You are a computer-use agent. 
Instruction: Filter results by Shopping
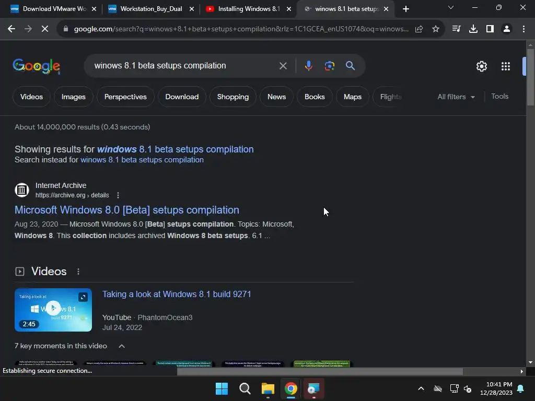coord(233,97)
